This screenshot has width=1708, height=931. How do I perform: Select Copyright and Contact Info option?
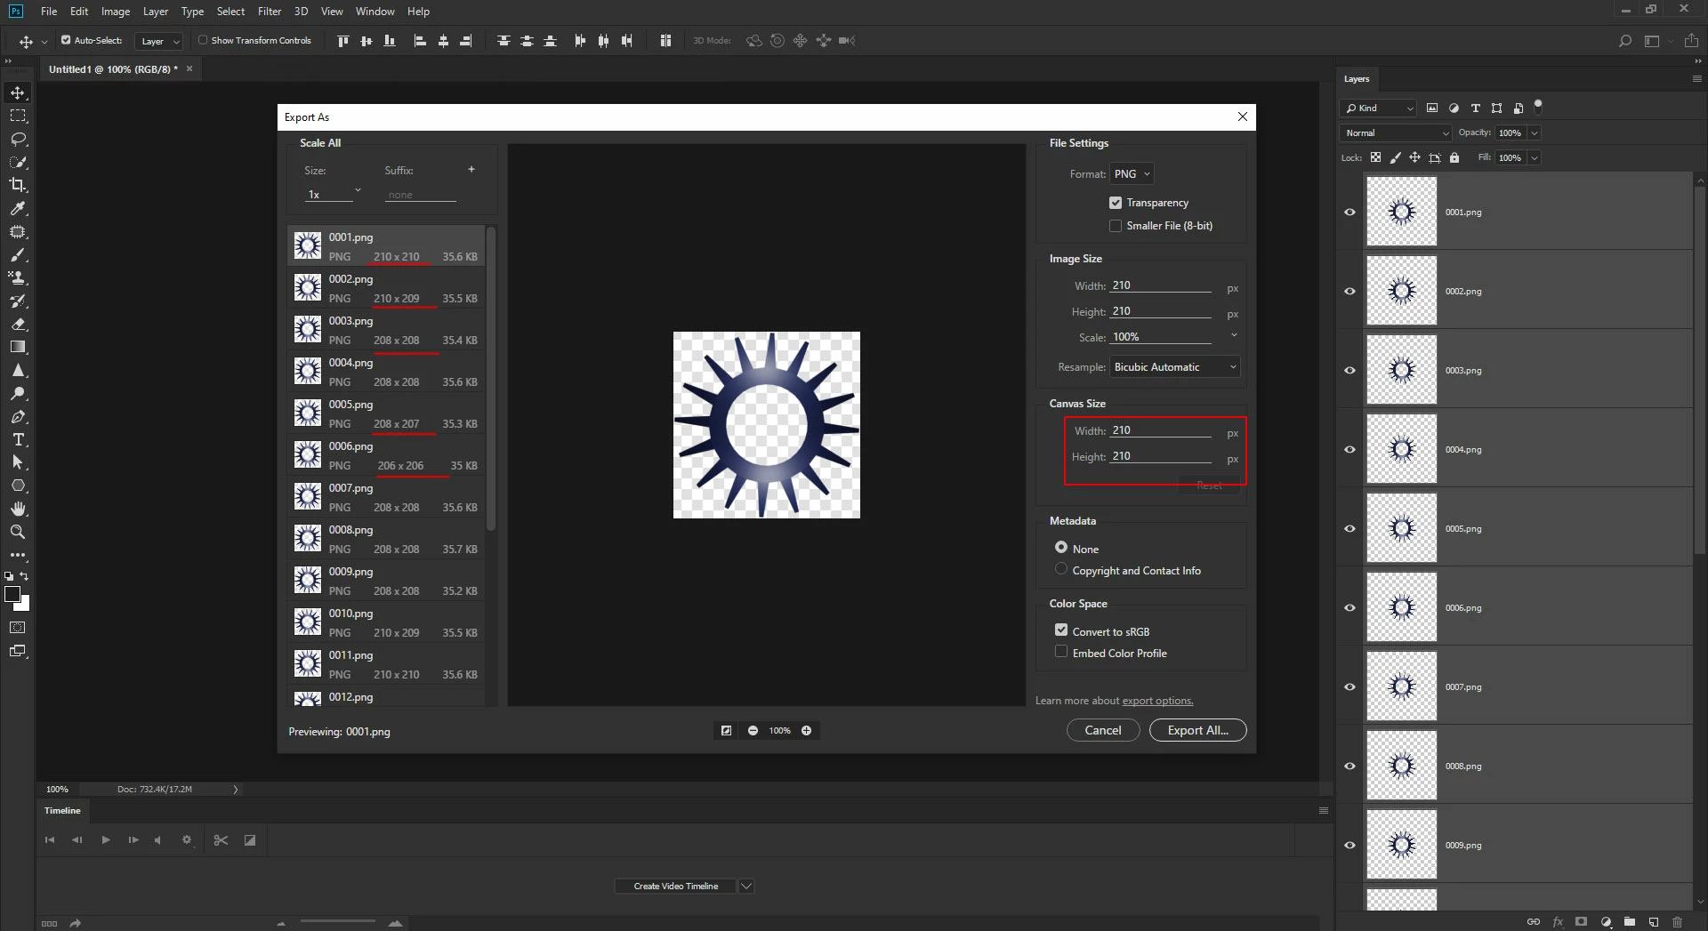point(1061,569)
